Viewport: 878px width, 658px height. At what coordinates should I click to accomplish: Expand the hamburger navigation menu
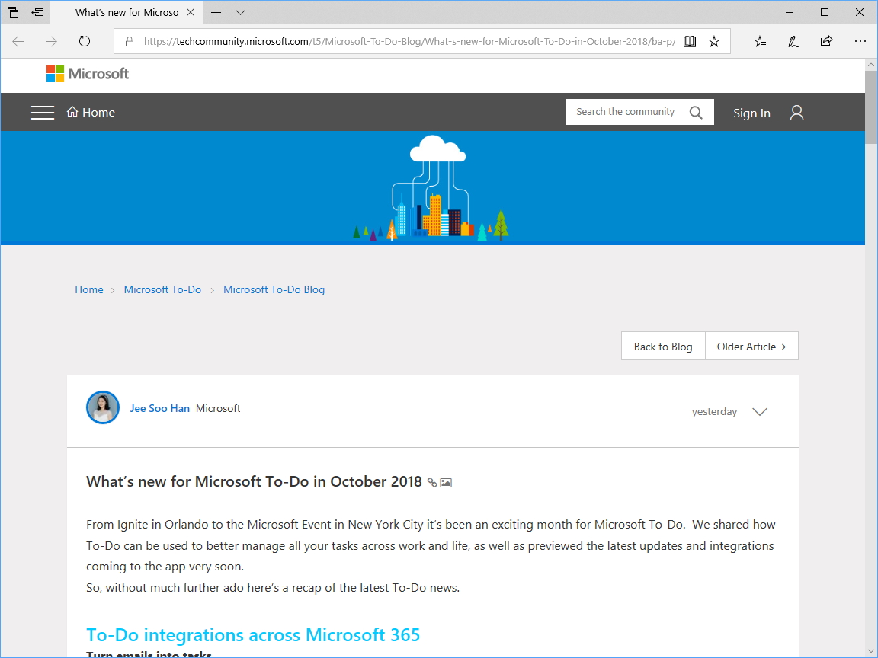point(43,112)
